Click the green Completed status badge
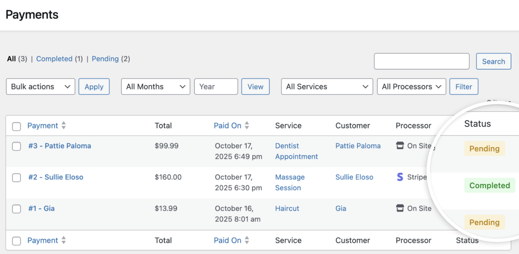 (x=489, y=186)
